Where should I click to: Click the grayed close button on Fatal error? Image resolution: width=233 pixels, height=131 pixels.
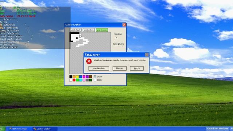(147, 55)
